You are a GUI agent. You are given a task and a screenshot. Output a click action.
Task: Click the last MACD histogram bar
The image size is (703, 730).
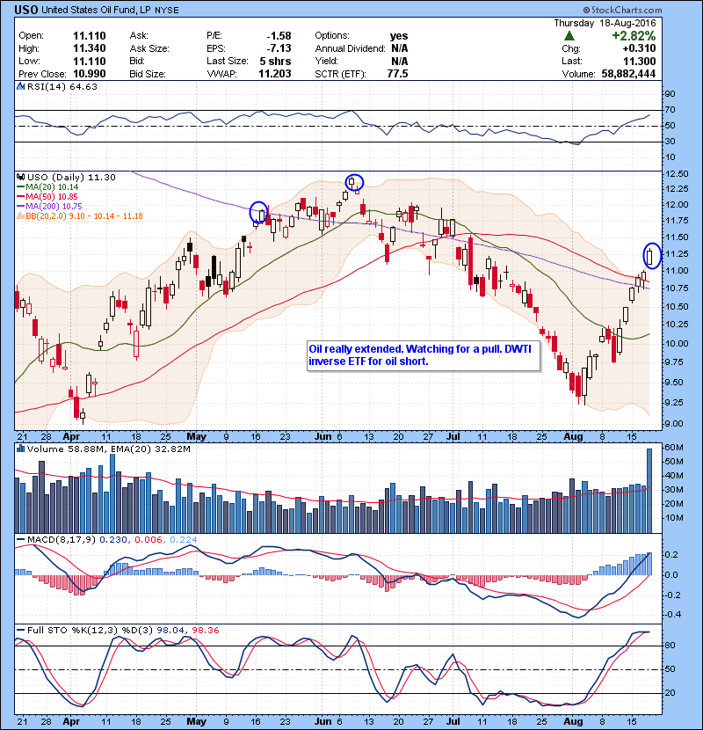pos(649,564)
